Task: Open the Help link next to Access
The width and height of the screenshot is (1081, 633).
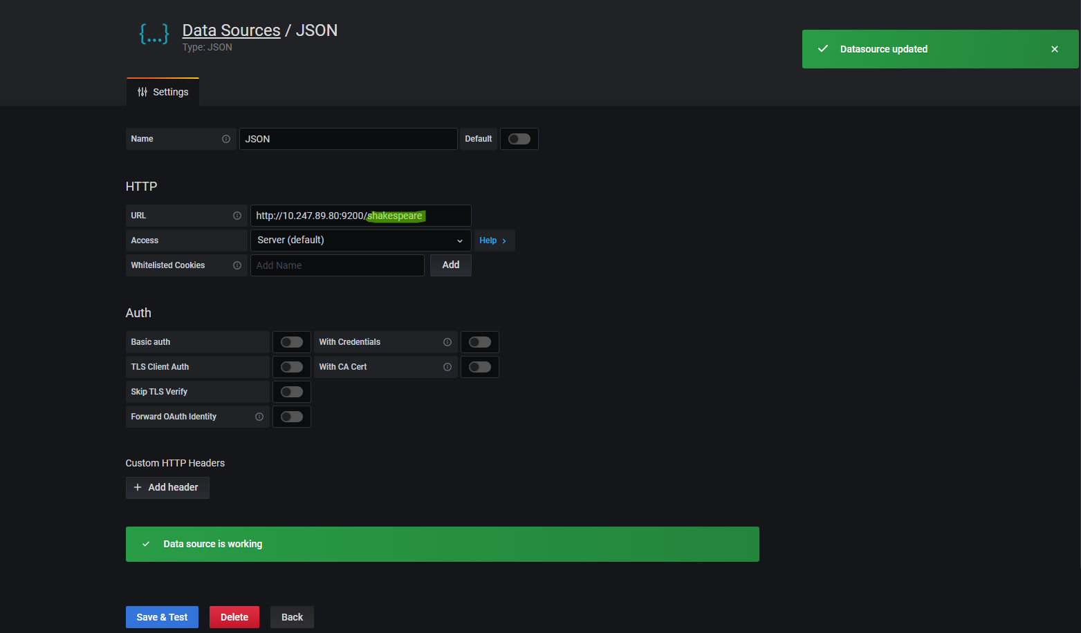Action: pyautogui.click(x=494, y=240)
